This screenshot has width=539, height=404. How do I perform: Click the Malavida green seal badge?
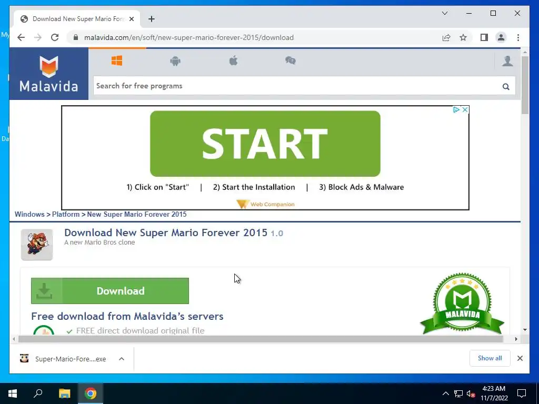coord(462,304)
